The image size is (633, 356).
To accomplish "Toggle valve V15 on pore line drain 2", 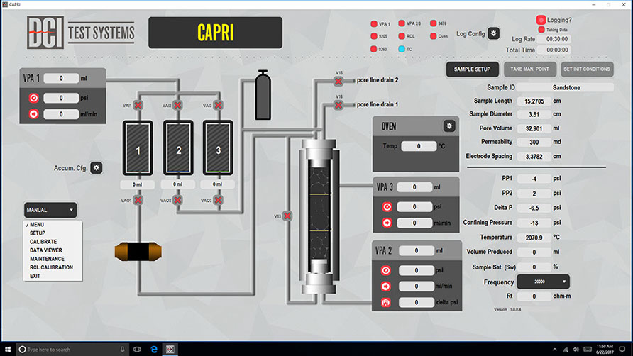I will tap(338, 81).
